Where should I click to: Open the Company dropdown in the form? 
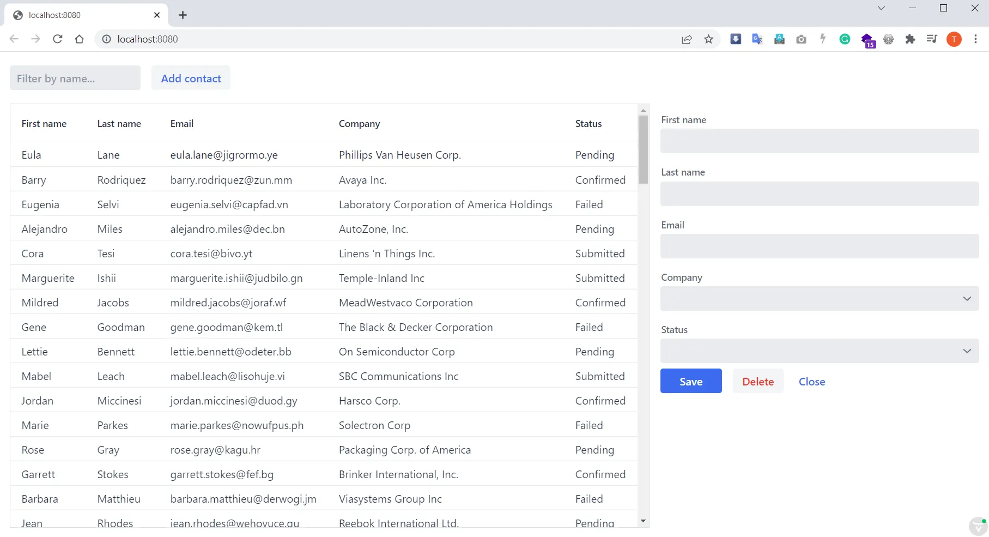click(x=819, y=299)
